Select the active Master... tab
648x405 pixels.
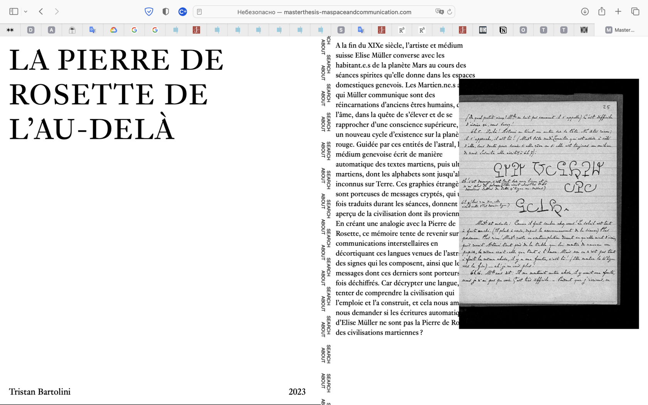[620, 30]
